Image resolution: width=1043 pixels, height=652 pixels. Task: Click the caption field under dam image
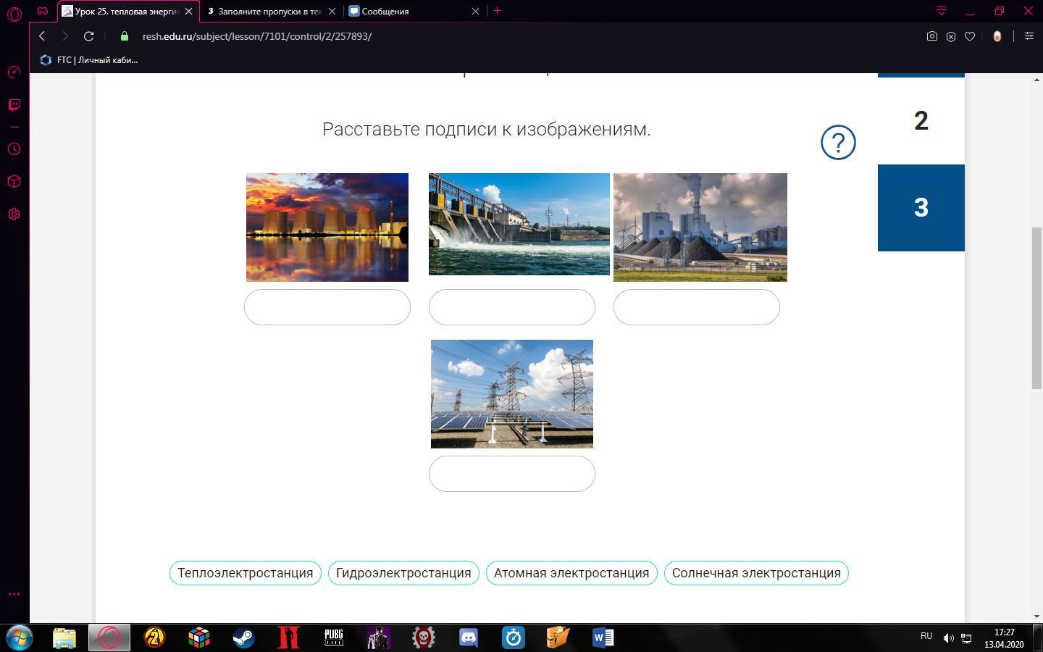(x=512, y=307)
